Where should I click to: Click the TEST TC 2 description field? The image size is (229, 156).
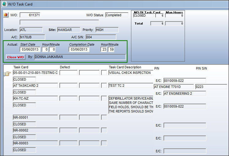[x=131, y=86]
